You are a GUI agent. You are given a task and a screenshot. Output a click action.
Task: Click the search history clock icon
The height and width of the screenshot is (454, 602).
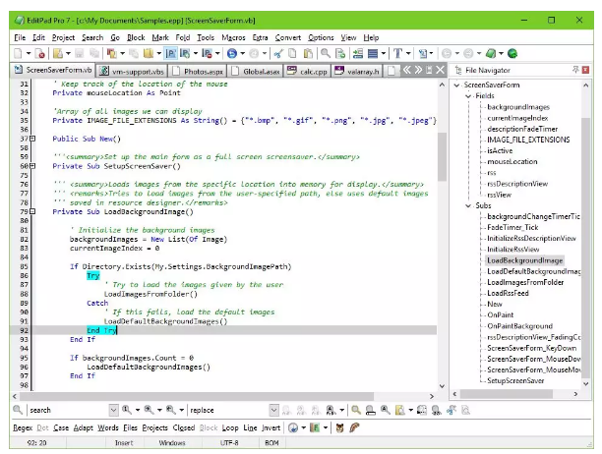click(293, 427)
